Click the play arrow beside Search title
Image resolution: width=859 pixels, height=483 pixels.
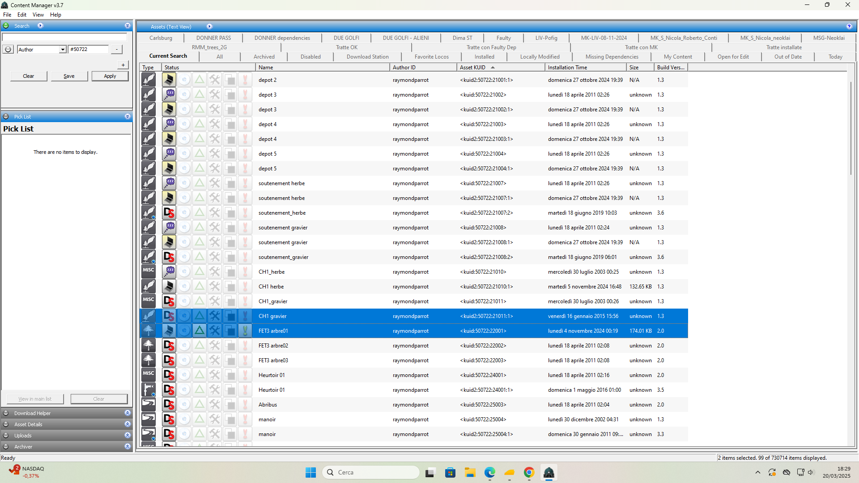pyautogui.click(x=40, y=26)
